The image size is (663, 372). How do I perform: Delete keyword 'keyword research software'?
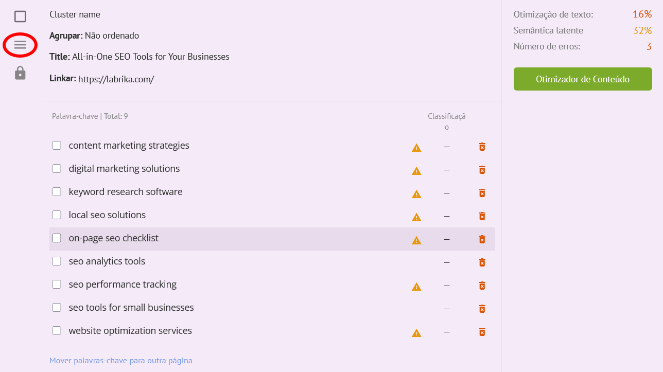(482, 193)
